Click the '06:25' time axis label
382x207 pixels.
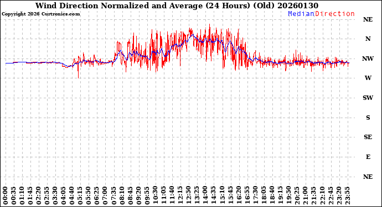click(97, 196)
